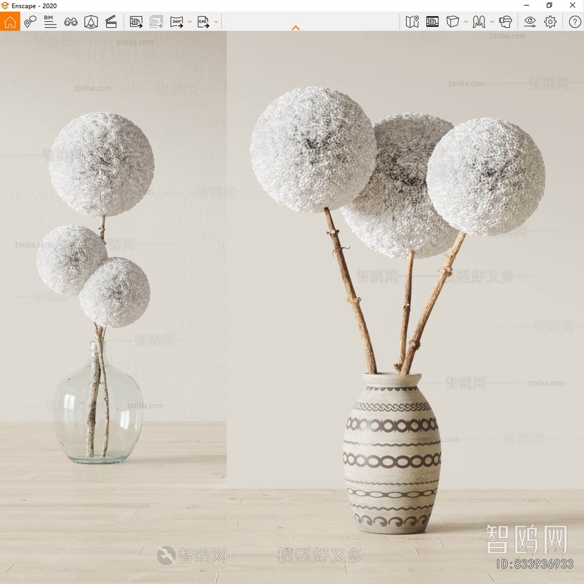Export 360° mono panorama
584x584 pixels.
(x=177, y=22)
